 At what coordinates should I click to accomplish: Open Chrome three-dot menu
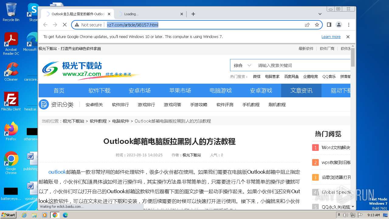[x=349, y=25]
